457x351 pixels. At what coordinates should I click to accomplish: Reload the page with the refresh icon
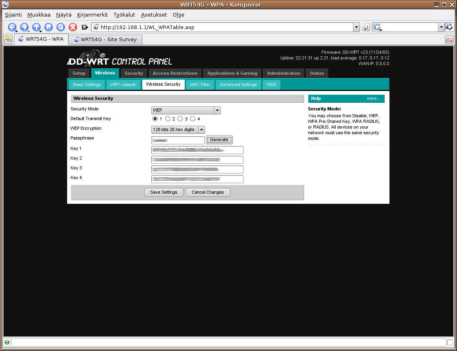61,27
